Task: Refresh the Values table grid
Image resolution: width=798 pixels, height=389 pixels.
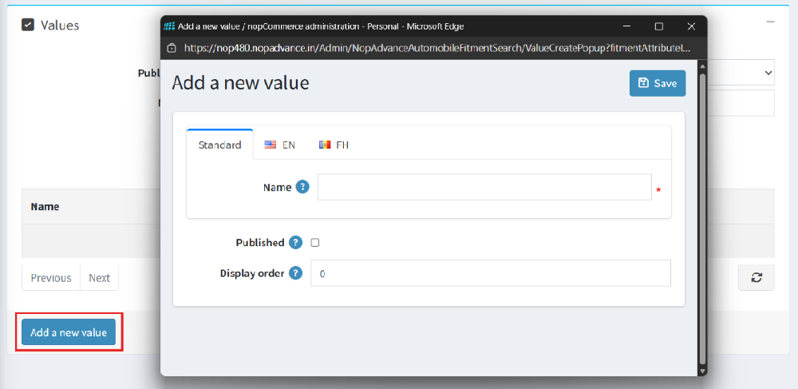Action: [x=757, y=277]
